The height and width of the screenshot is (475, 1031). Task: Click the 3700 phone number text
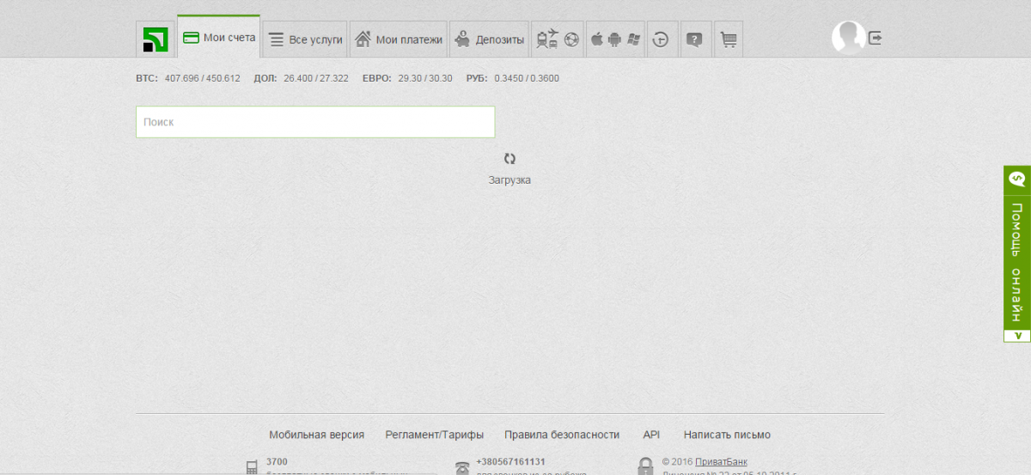tap(277, 461)
